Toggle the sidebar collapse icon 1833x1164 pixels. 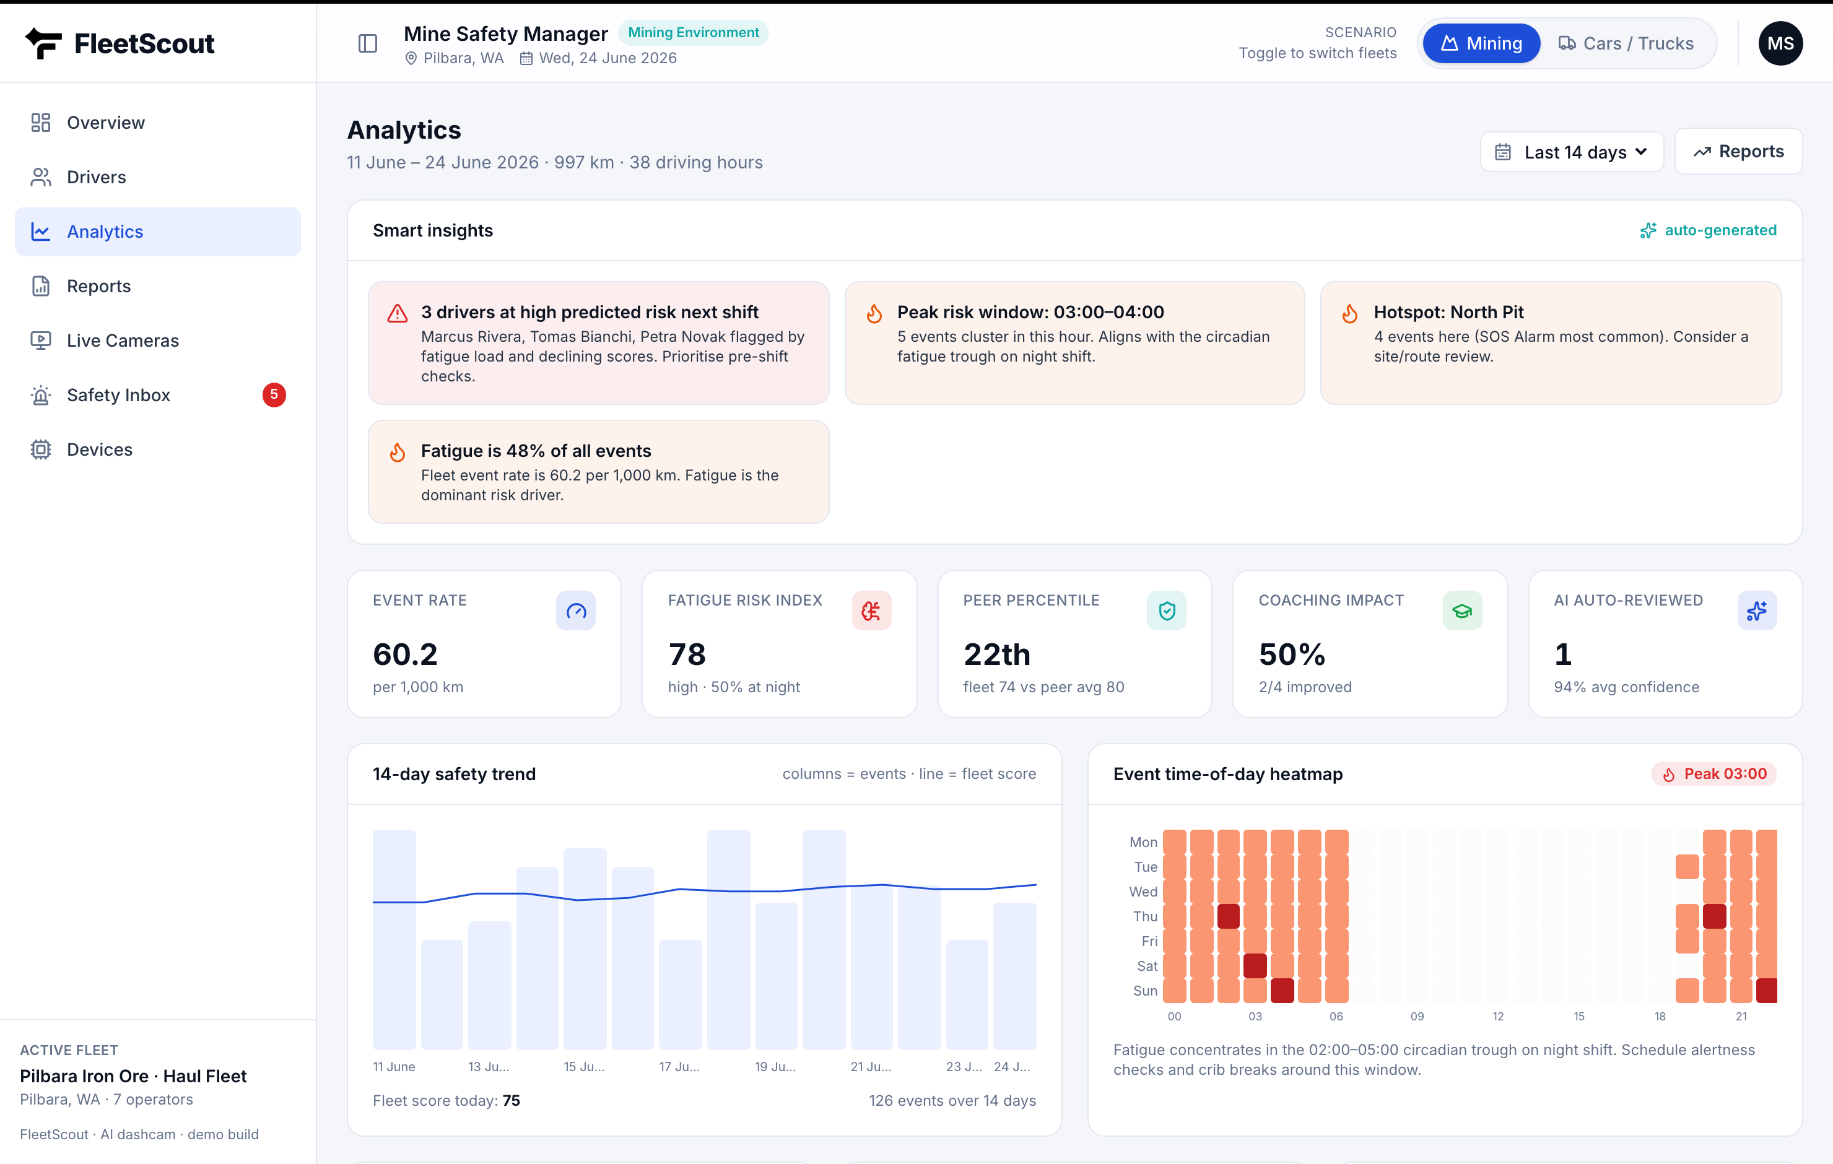coord(368,43)
